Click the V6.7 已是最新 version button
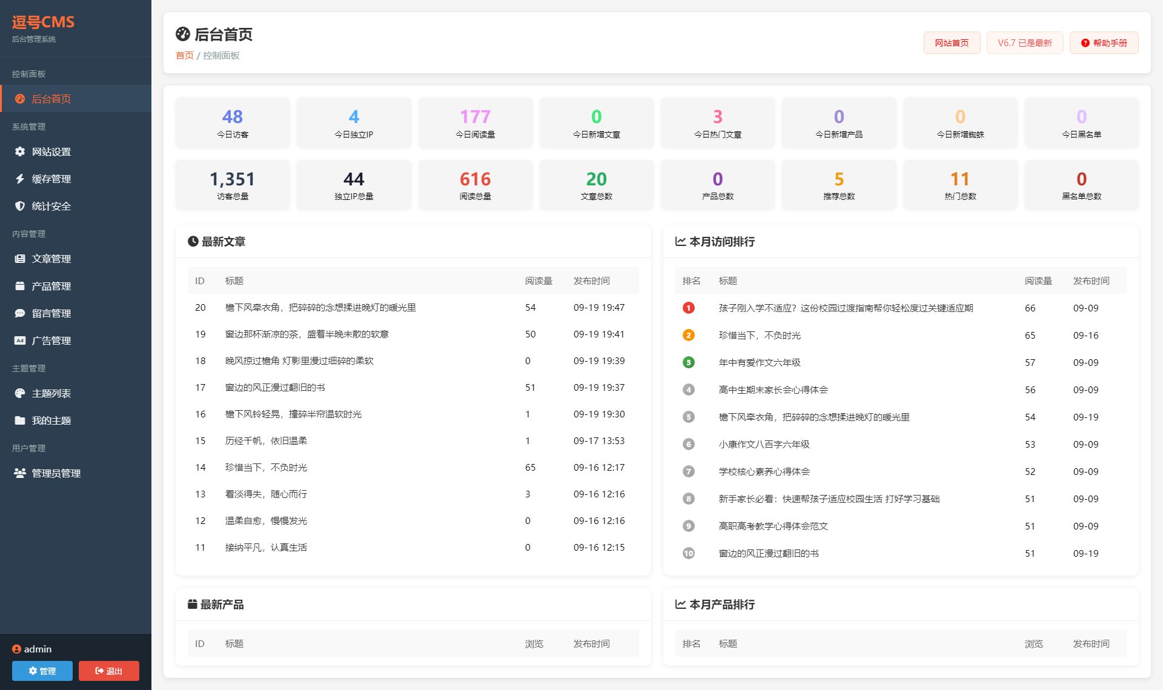The height and width of the screenshot is (690, 1163). click(1025, 43)
